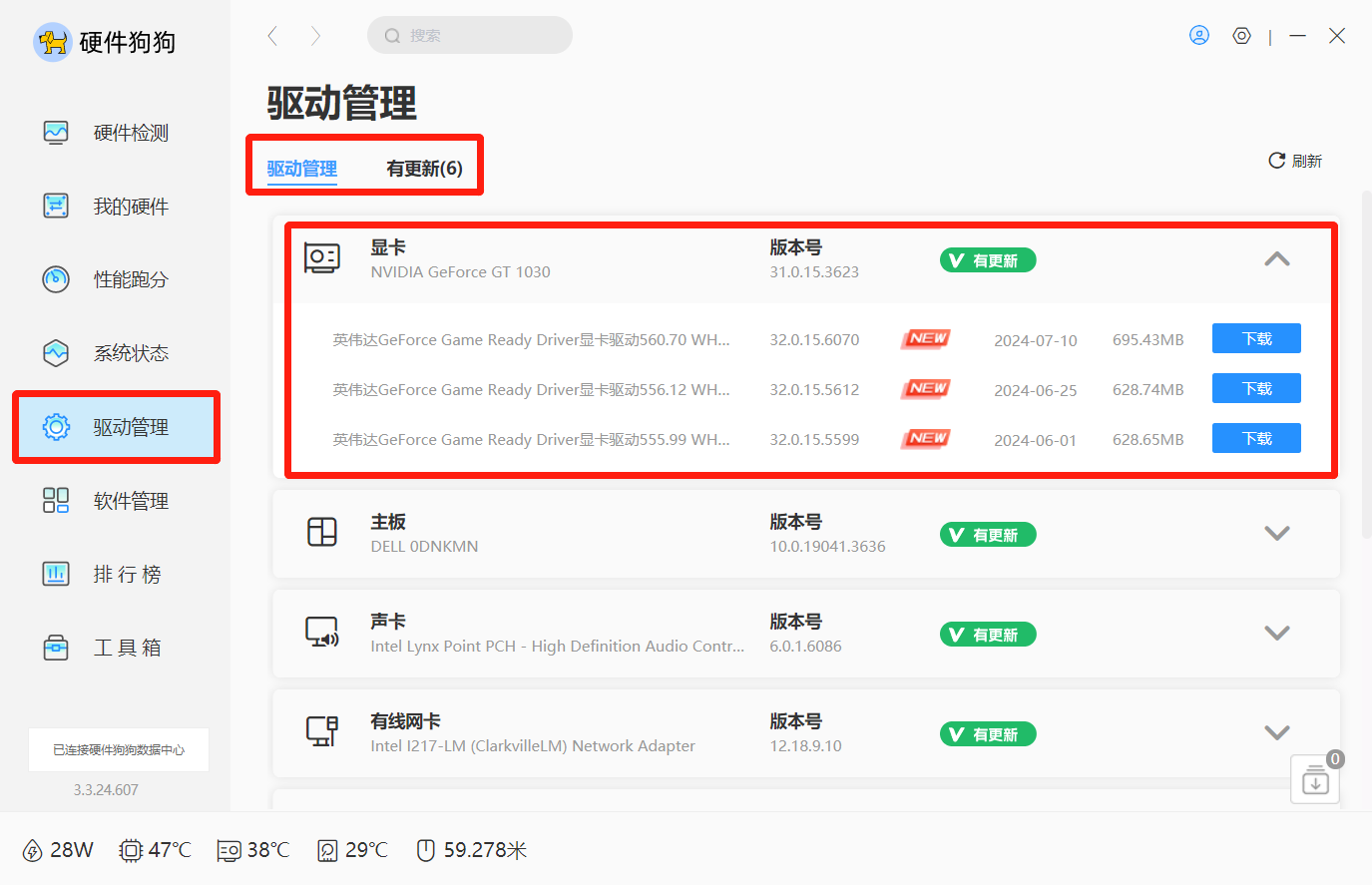Click 有更新 badge for 有线网卡

988,734
